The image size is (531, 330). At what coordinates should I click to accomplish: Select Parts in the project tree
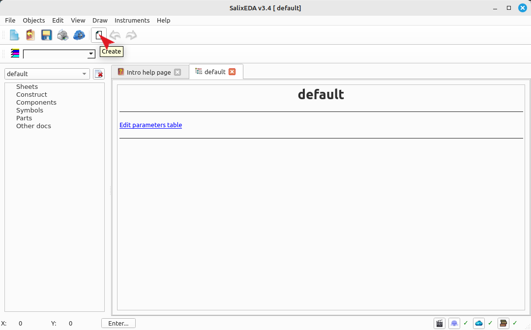point(24,118)
